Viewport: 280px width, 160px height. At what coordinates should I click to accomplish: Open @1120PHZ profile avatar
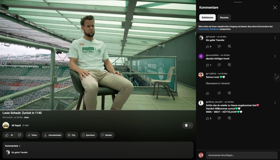201,75
